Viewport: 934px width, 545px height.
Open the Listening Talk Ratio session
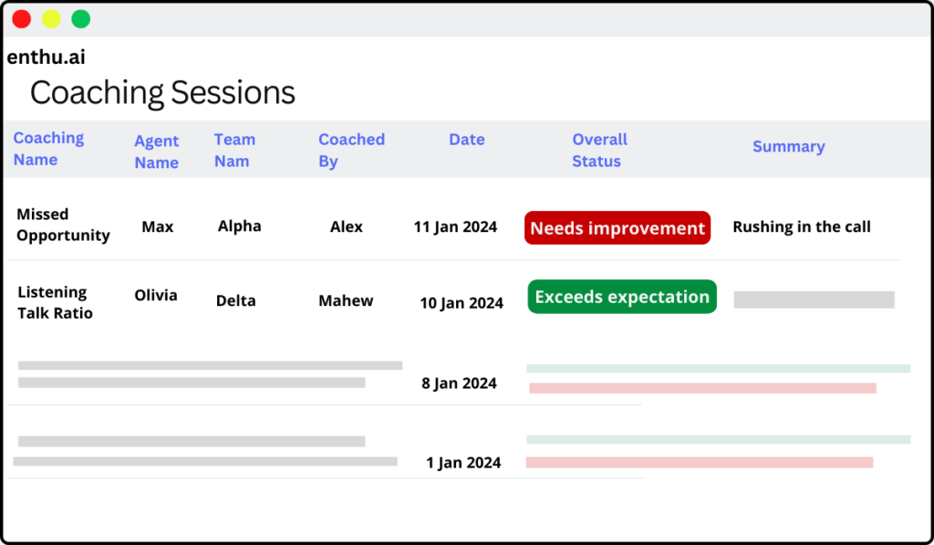[x=55, y=302]
